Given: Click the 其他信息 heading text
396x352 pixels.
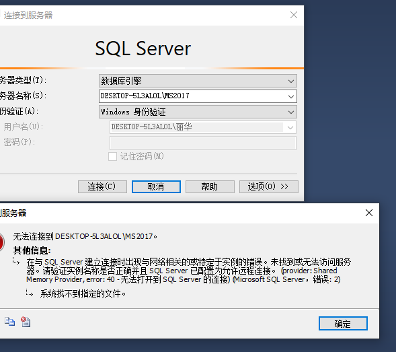Looking at the screenshot, I should click(x=32, y=250).
